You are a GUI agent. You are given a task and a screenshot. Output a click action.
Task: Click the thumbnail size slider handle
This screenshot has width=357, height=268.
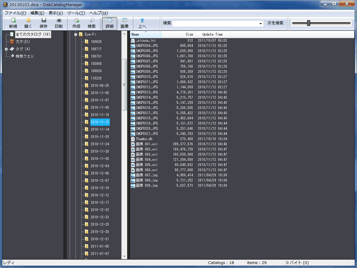309,23
